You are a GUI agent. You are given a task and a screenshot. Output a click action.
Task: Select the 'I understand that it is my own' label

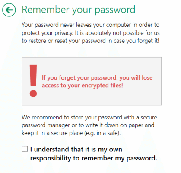coord(76,149)
